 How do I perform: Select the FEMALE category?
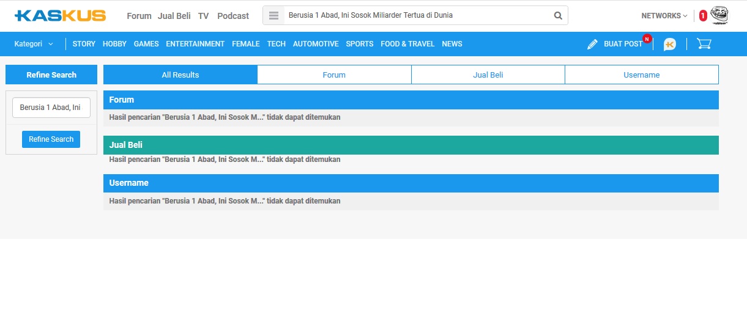(246, 44)
